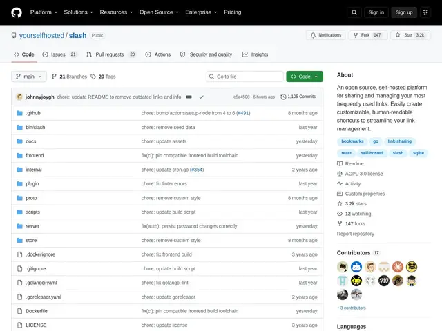Click the .github folder icon
The width and height of the screenshot is (442, 331).
tap(19, 113)
